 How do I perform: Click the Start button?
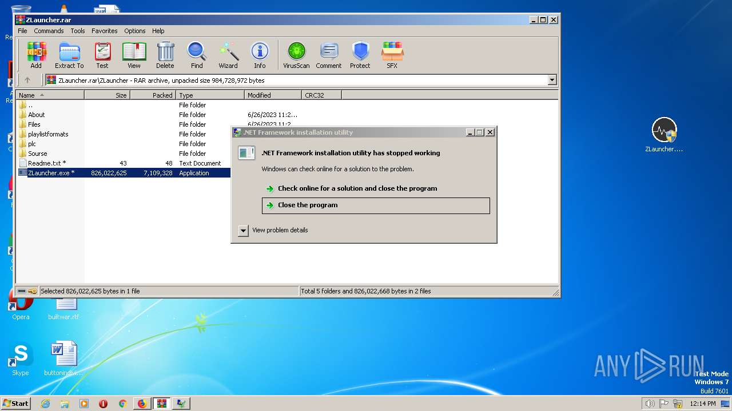16,403
